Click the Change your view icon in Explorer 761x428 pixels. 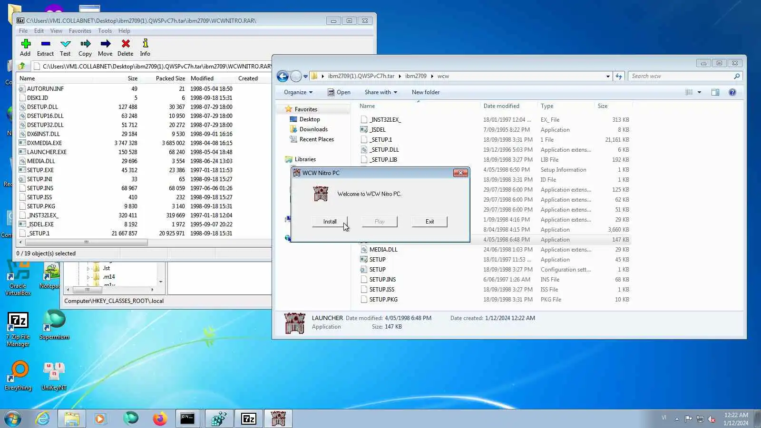[x=689, y=92]
